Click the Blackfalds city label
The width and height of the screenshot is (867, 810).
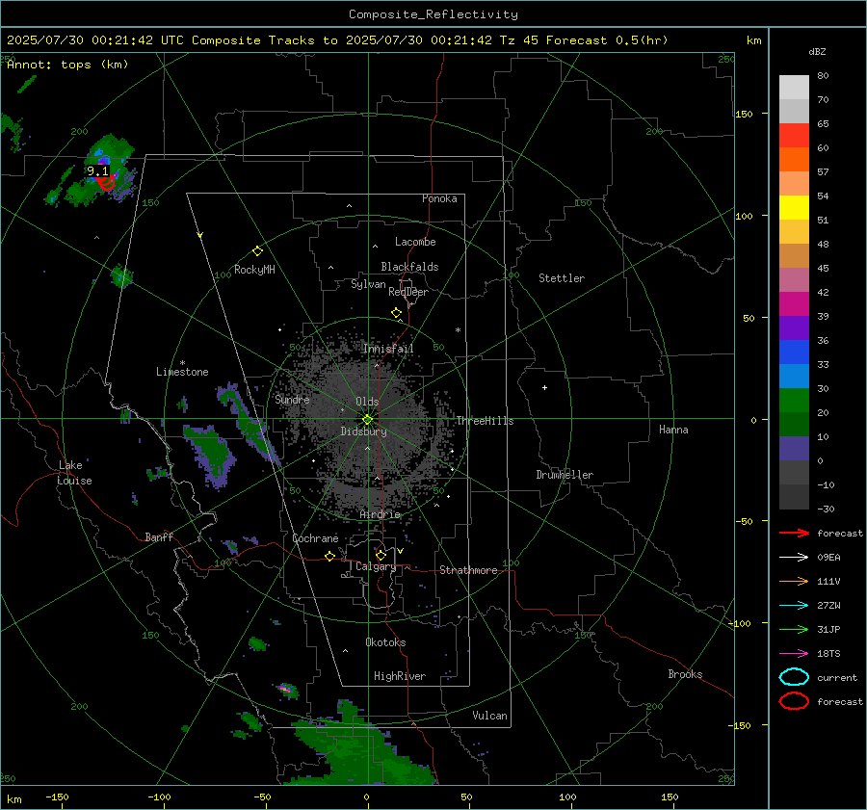click(409, 267)
